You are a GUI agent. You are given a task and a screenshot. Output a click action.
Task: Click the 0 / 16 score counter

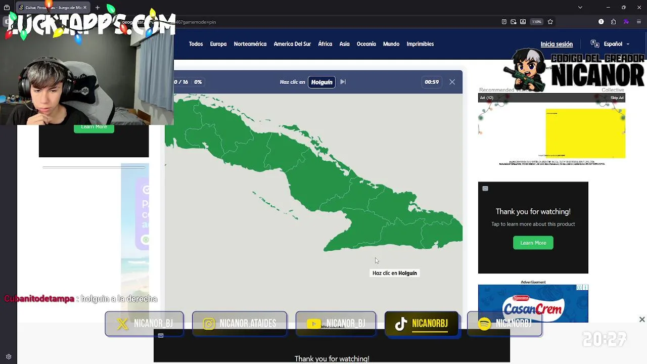click(181, 82)
